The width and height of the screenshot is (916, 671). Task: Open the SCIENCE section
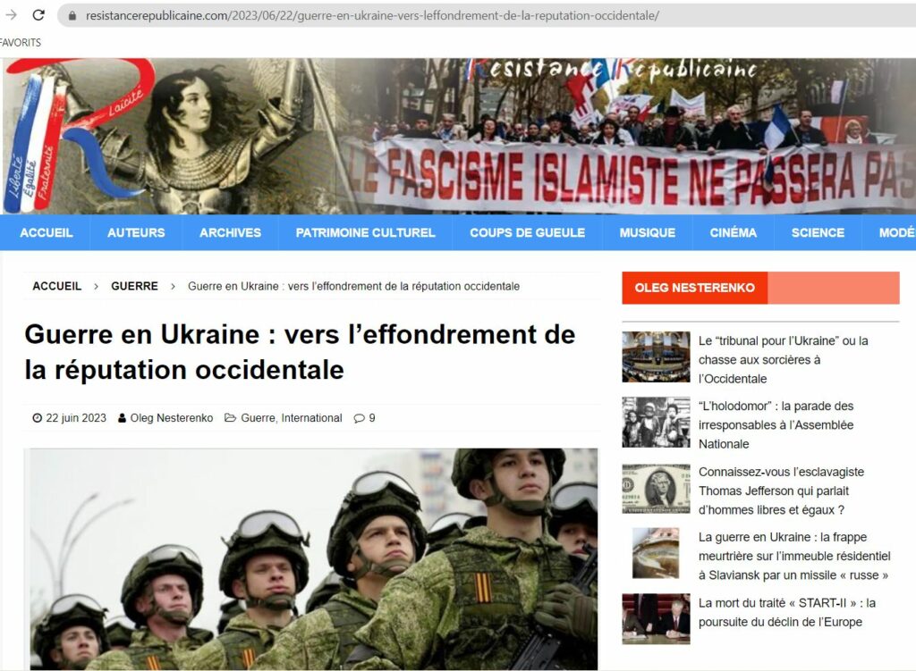[818, 233]
